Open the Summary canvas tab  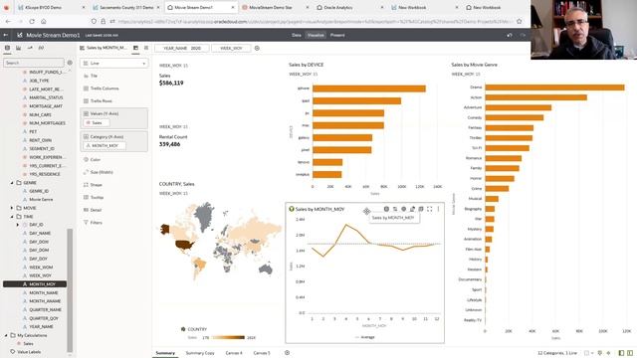click(x=165, y=353)
